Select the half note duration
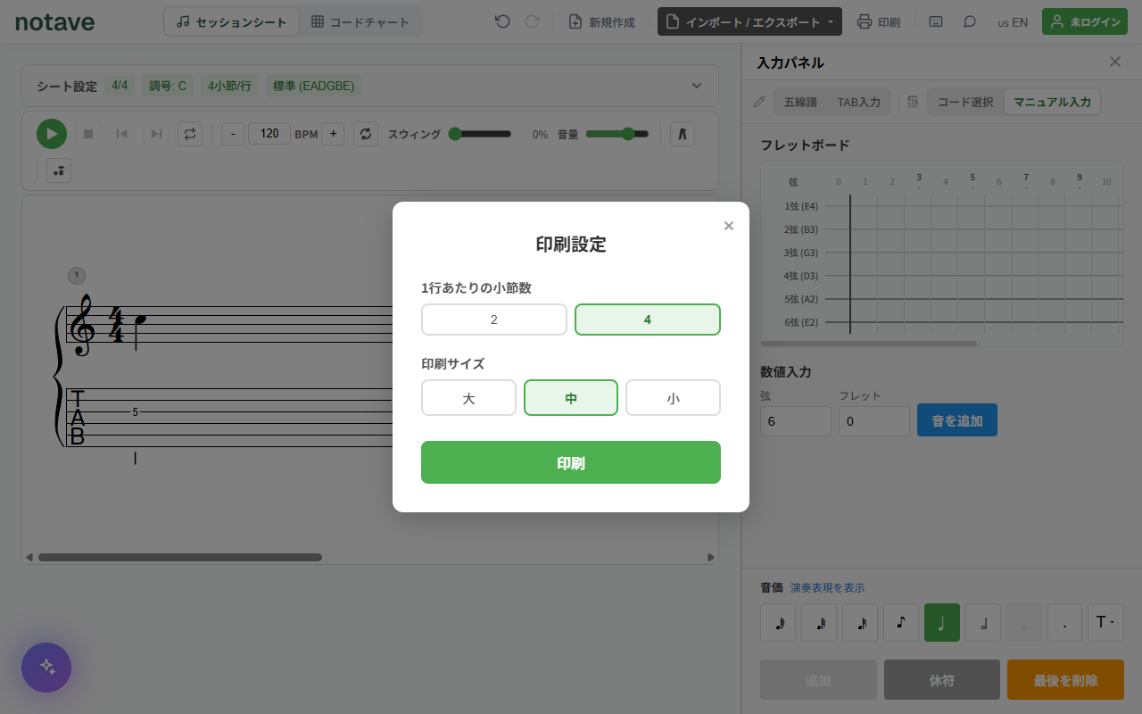 coord(983,622)
